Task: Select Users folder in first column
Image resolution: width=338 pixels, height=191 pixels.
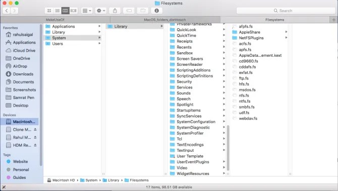Action: (x=73, y=44)
